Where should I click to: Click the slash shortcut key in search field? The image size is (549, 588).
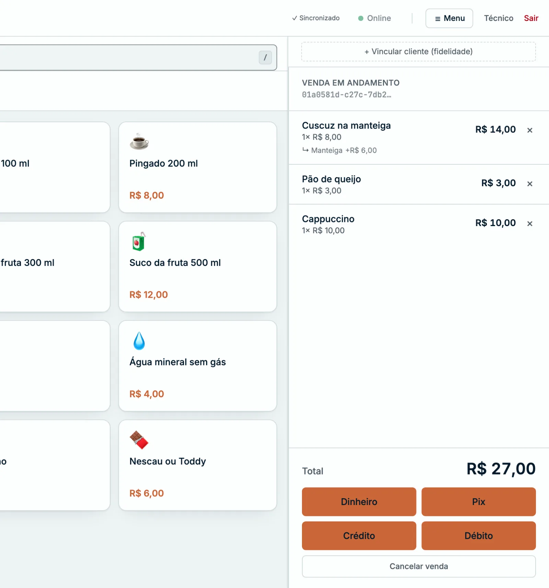[x=265, y=57]
